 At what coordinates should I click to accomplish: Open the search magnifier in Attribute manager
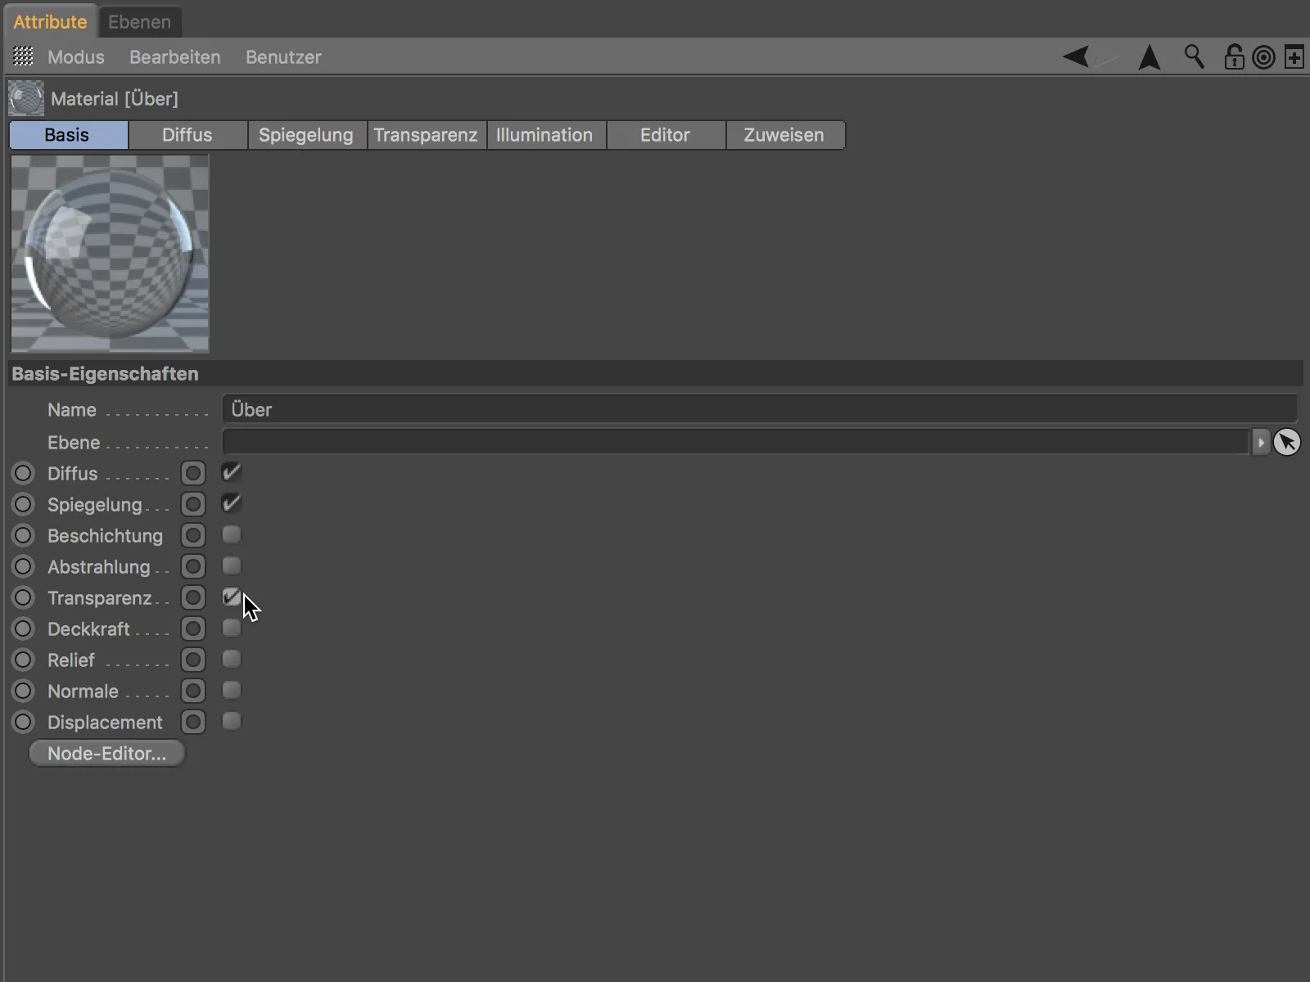(1195, 56)
